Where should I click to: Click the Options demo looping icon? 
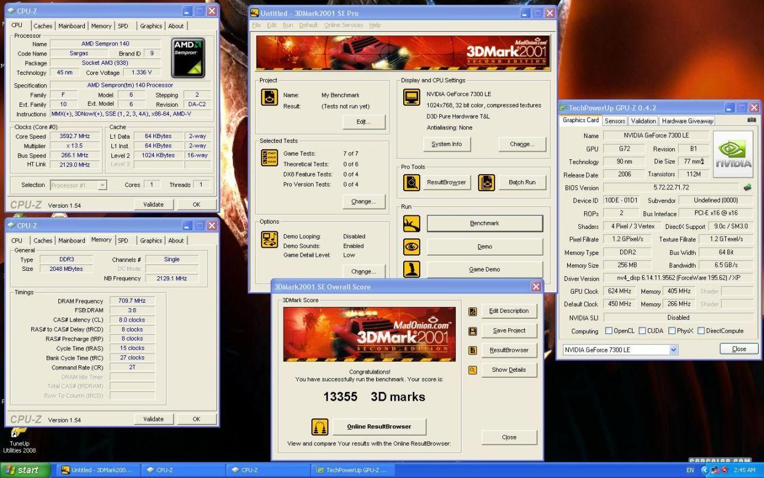pyautogui.click(x=269, y=240)
